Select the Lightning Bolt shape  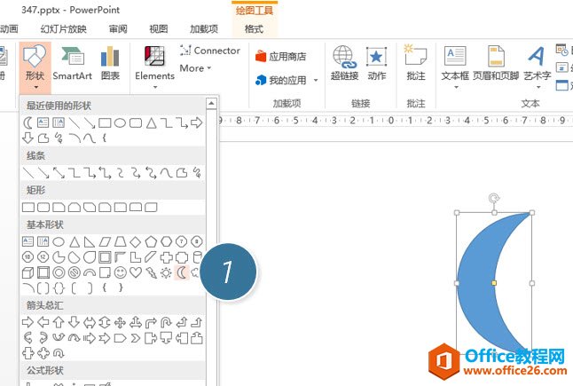tap(151, 272)
